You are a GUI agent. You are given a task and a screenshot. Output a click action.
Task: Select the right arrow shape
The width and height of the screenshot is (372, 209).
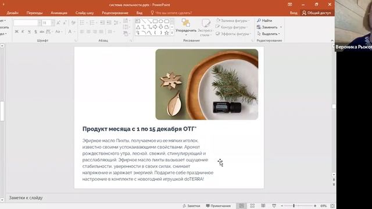[155, 27]
